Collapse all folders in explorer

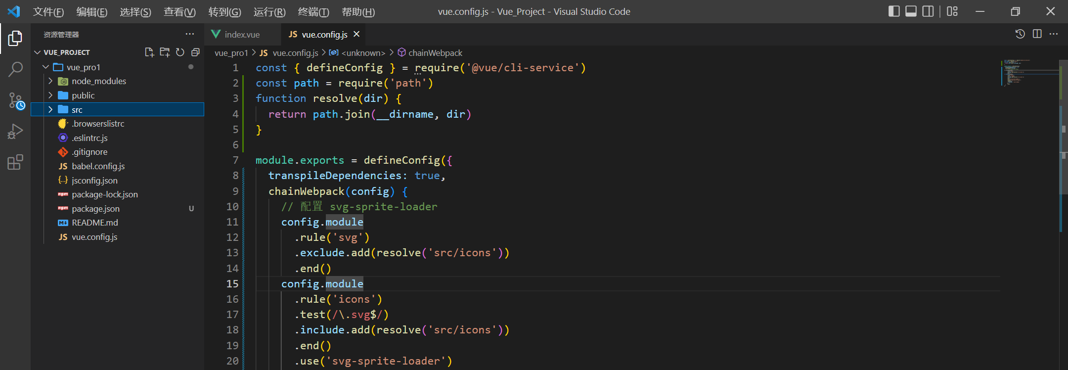click(x=195, y=52)
